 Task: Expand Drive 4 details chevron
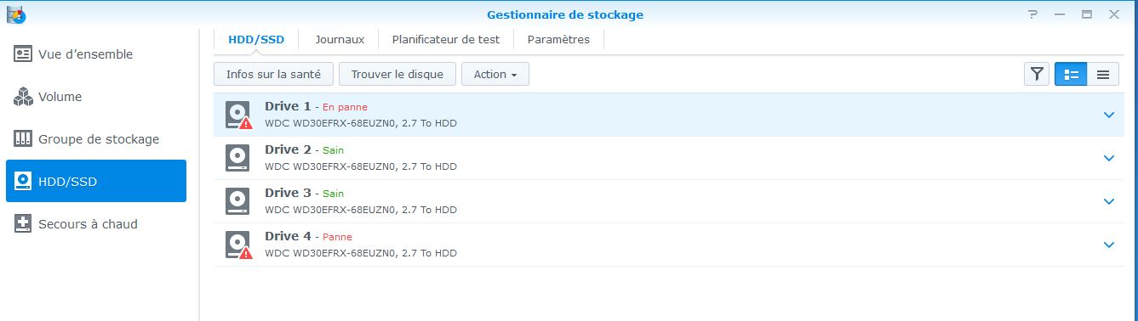point(1108,245)
